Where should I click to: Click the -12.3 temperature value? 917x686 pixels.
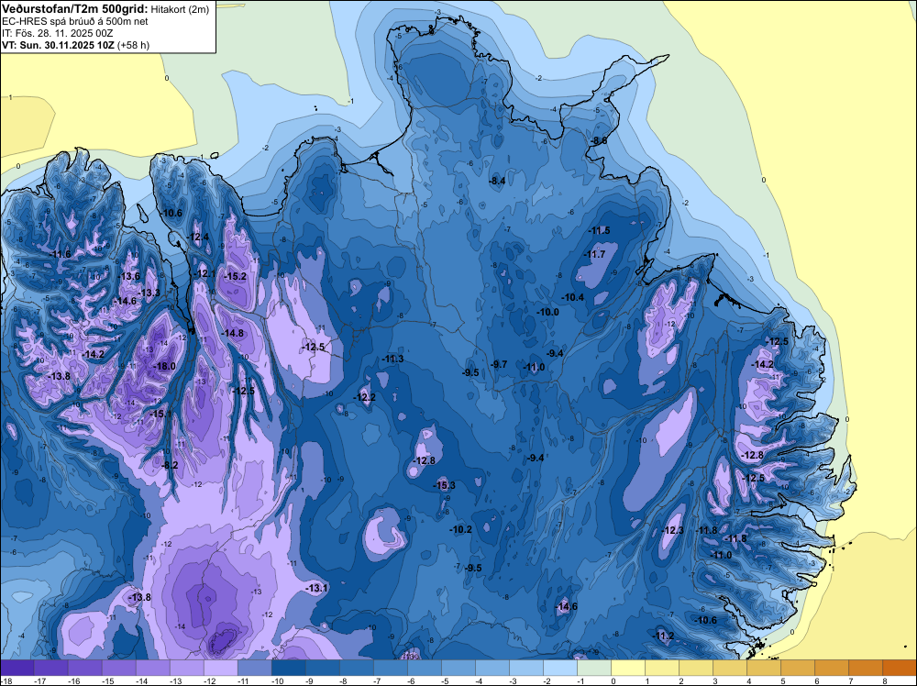(x=672, y=531)
